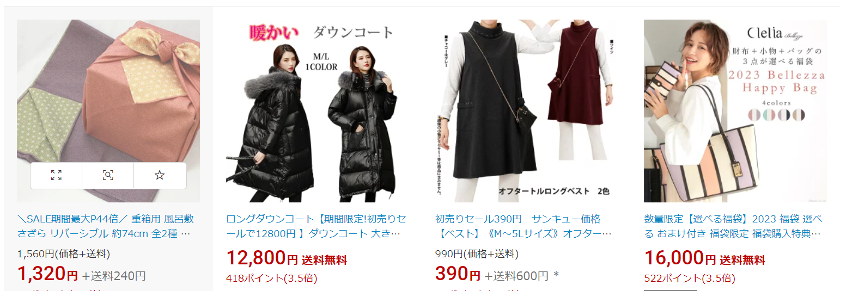Click the 1,320円 price of the furoshiki
852x291 pixels.
(x=48, y=274)
